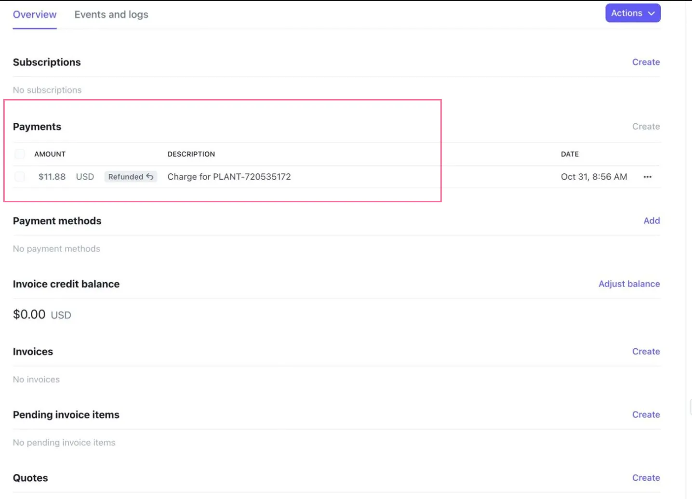The height and width of the screenshot is (499, 692).
Task: Select all payments with the header checkbox
Action: pyautogui.click(x=20, y=154)
